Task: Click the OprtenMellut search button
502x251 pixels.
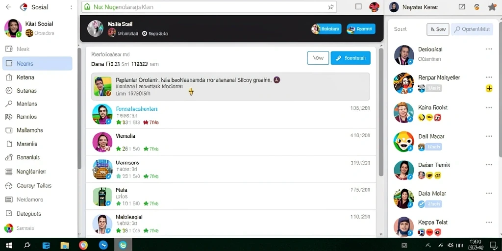Action: [x=472, y=29]
